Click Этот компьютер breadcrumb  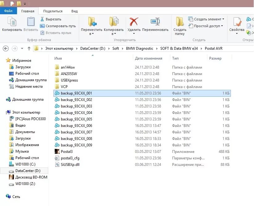pos(59,48)
